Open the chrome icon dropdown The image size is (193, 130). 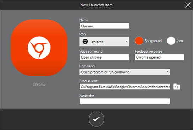tap(104, 42)
